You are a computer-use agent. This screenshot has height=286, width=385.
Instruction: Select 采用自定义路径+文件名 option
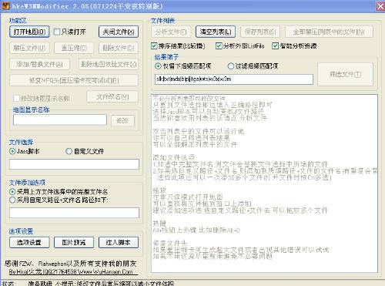coord(12,200)
